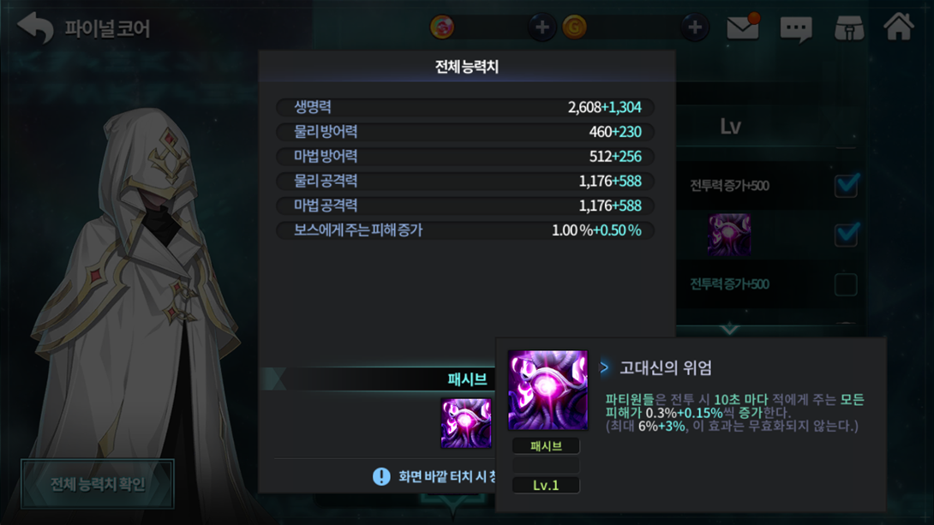Image resolution: width=934 pixels, height=525 pixels.
Task: Tap the gold G coin icon
Action: point(575,27)
